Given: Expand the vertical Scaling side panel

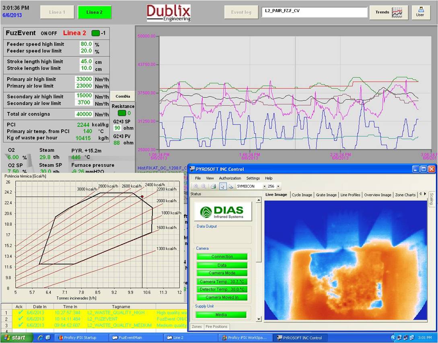Looking at the screenshot, I should click(431, 199).
